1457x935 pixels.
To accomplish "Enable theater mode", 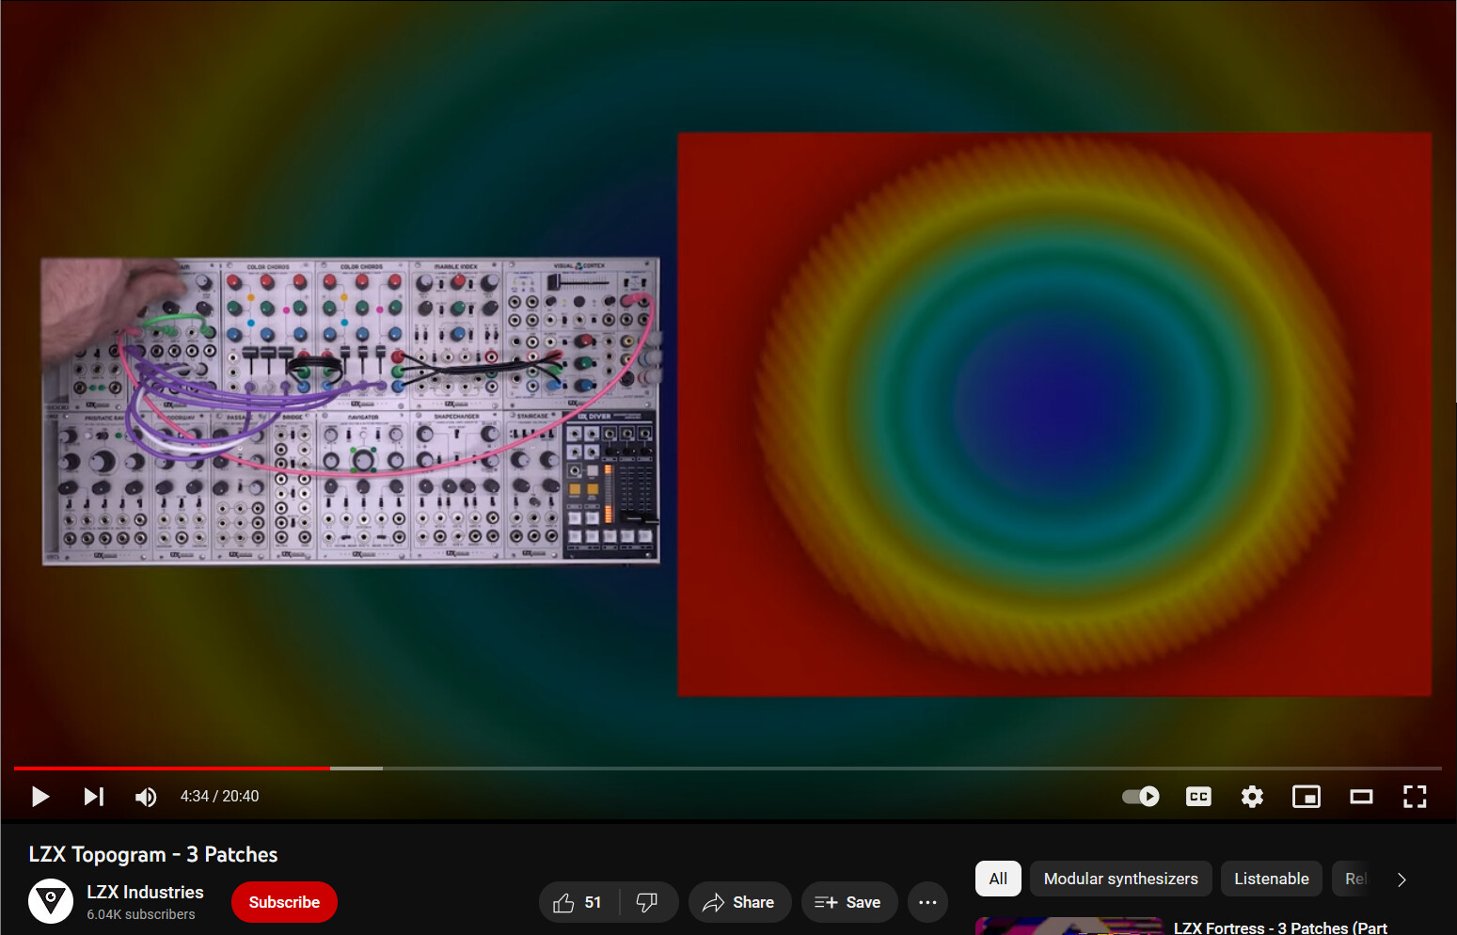I will click(1361, 797).
